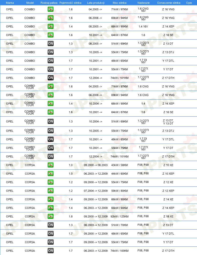The height and width of the screenshot is (255, 197).
Task: Select the '51kW / 70KM' power cell
Action: tap(119, 225)
